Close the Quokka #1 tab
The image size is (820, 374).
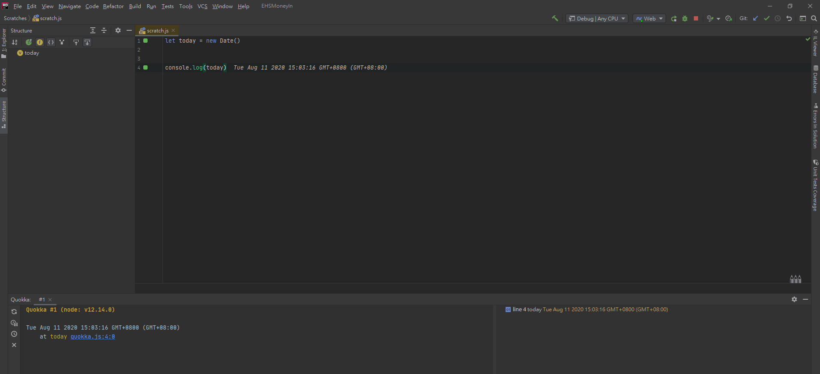pyautogui.click(x=50, y=300)
